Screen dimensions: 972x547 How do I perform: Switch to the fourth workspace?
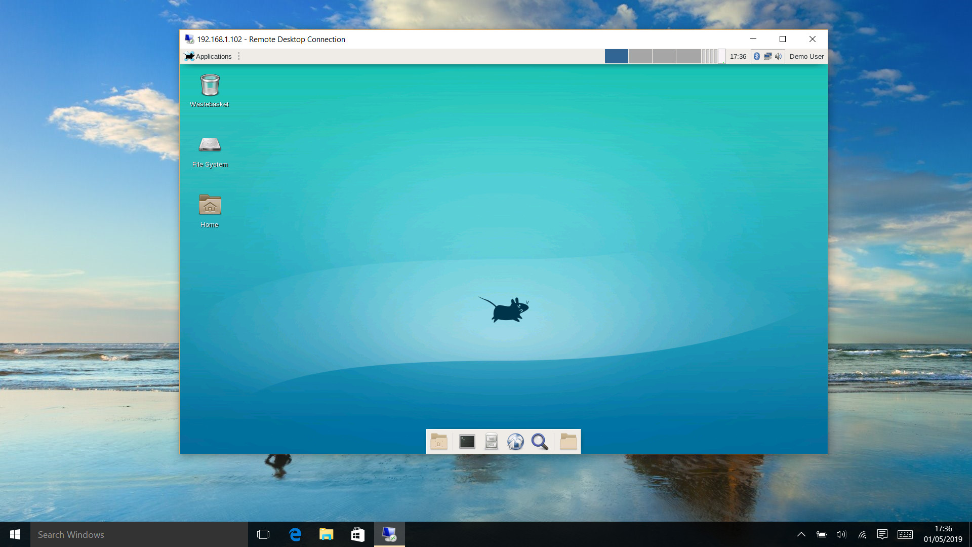[x=688, y=56]
